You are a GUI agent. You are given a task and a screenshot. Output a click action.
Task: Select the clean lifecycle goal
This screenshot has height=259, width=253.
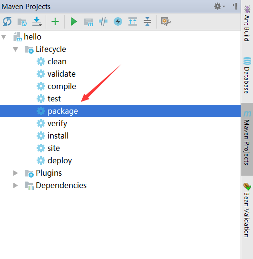click(57, 61)
